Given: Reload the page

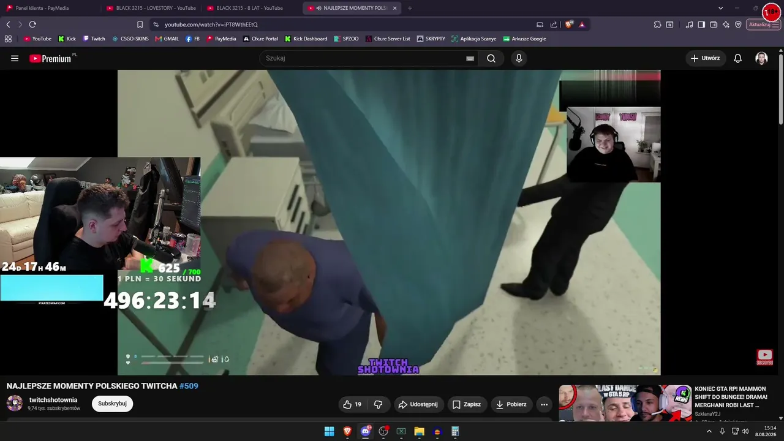Looking at the screenshot, I should tap(32, 24).
